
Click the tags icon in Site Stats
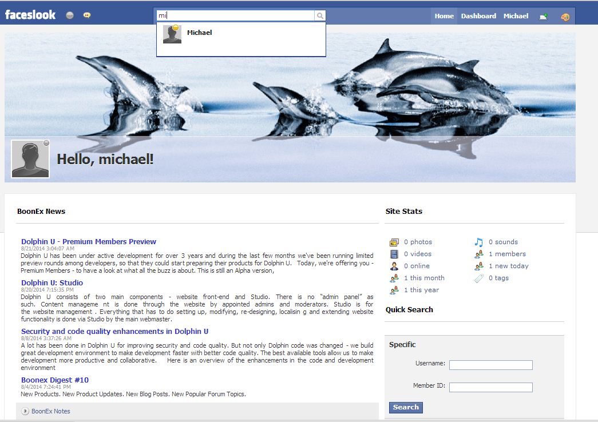[479, 278]
